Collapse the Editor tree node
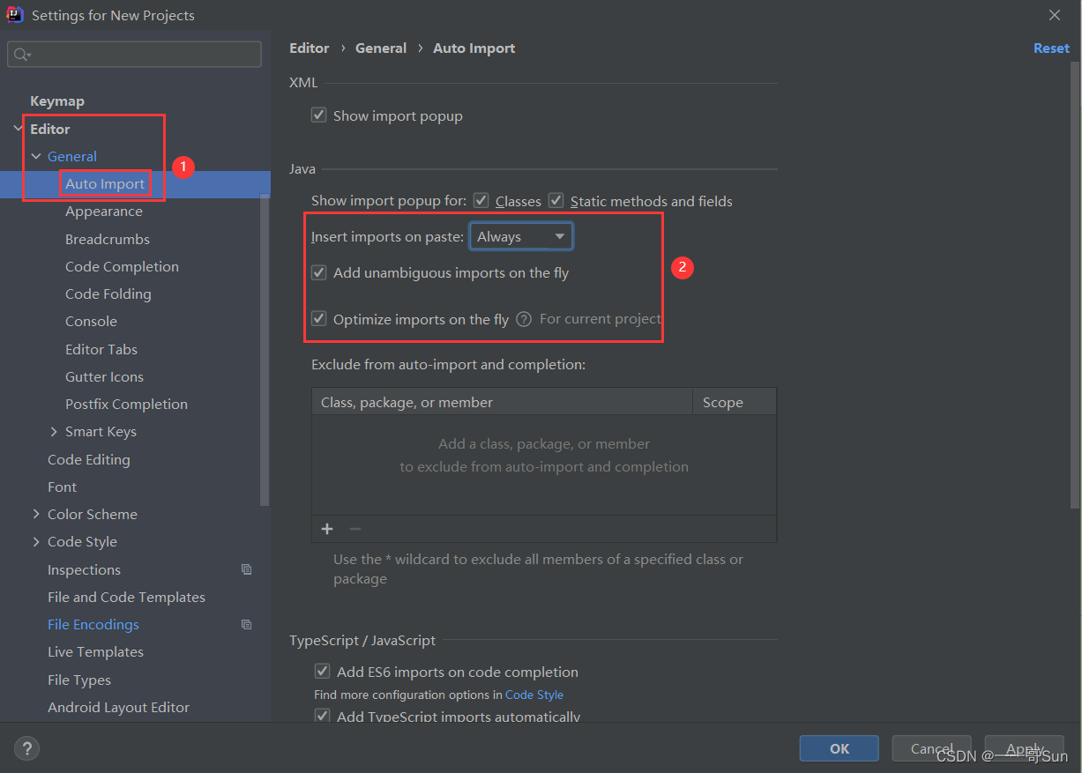 19,129
